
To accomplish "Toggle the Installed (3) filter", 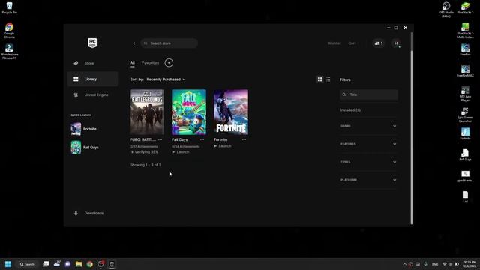I will pyautogui.click(x=350, y=110).
